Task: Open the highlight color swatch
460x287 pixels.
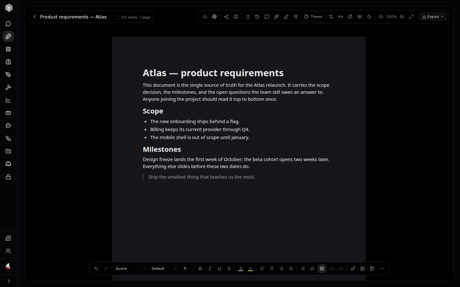Action: coord(250,269)
